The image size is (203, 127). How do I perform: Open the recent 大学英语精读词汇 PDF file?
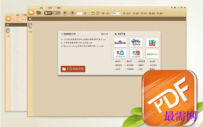coord(76,43)
